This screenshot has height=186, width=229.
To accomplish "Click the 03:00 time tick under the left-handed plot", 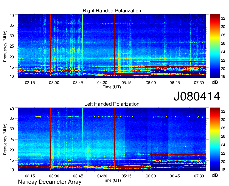I will pos(54,176).
